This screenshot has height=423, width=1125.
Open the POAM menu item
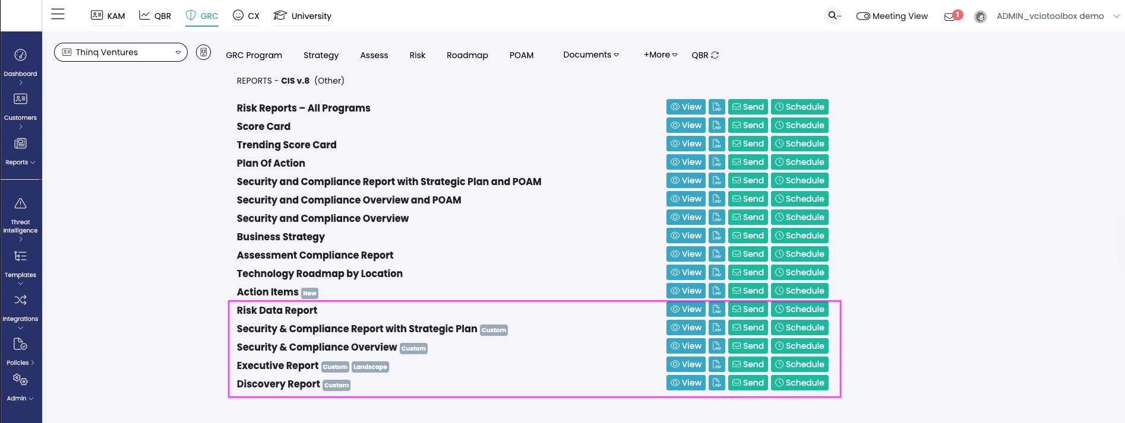[x=522, y=55]
